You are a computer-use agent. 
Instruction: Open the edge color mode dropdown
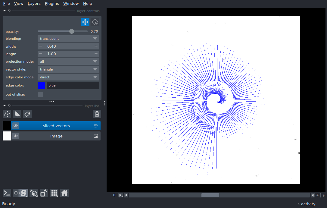68,77
